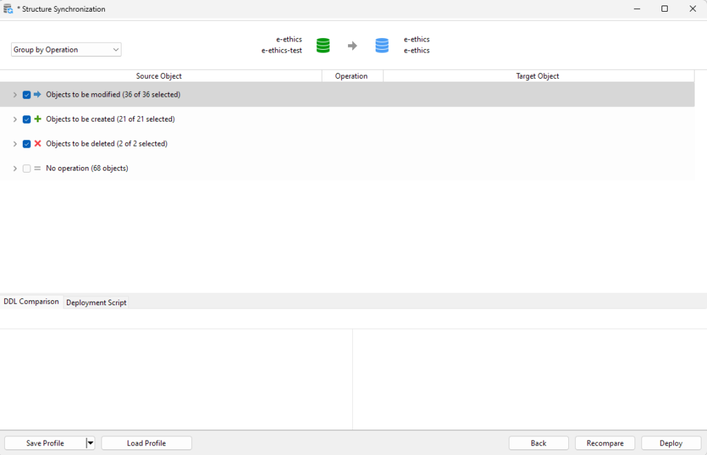Select the DDL Comparison tab
This screenshot has width=707, height=455.
(x=31, y=302)
